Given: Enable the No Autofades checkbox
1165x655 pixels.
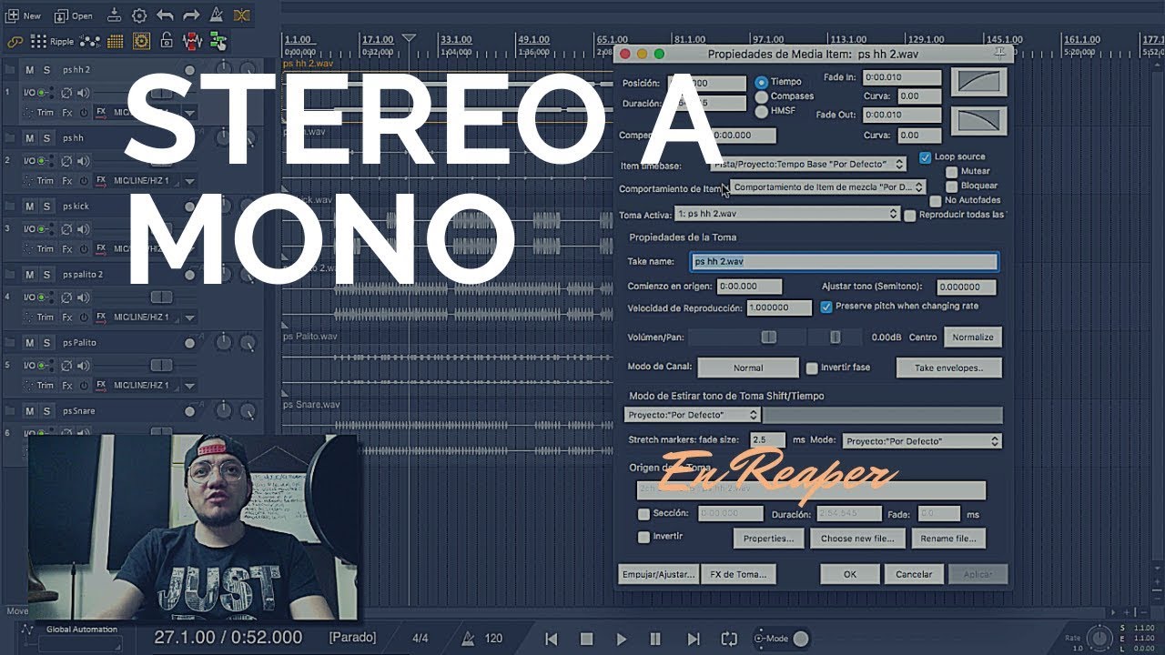Looking at the screenshot, I should (936, 200).
